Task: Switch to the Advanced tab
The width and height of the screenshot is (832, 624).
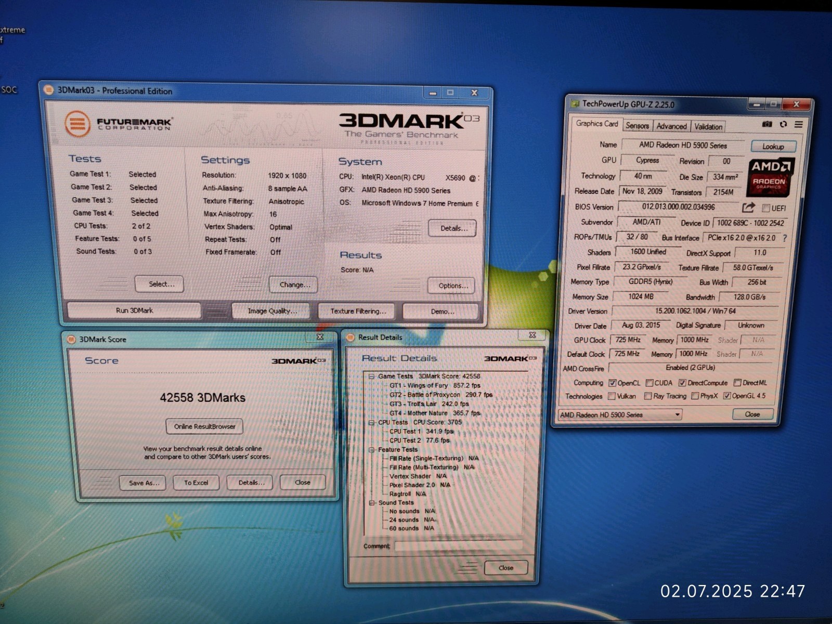Action: point(671,126)
